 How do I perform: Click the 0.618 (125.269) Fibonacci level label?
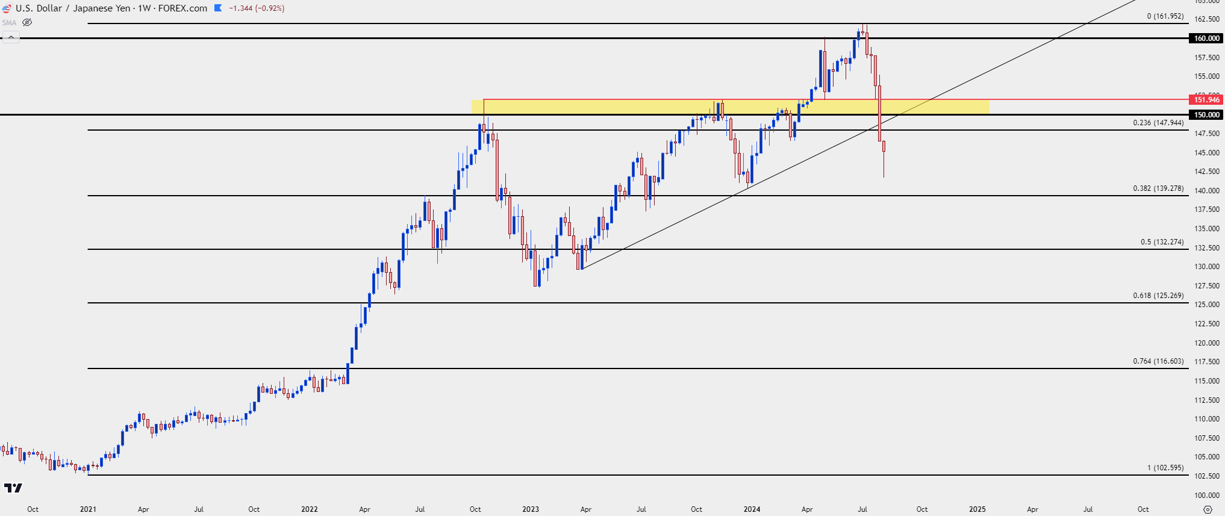[x=1158, y=296]
